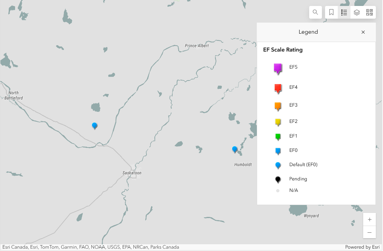
Task: Click the Default (EF0) round pin symbol
Action: coord(278,165)
